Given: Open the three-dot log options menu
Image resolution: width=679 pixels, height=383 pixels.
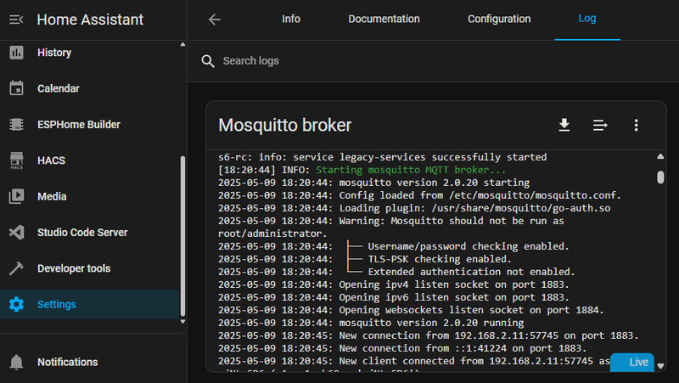Looking at the screenshot, I should [x=636, y=125].
